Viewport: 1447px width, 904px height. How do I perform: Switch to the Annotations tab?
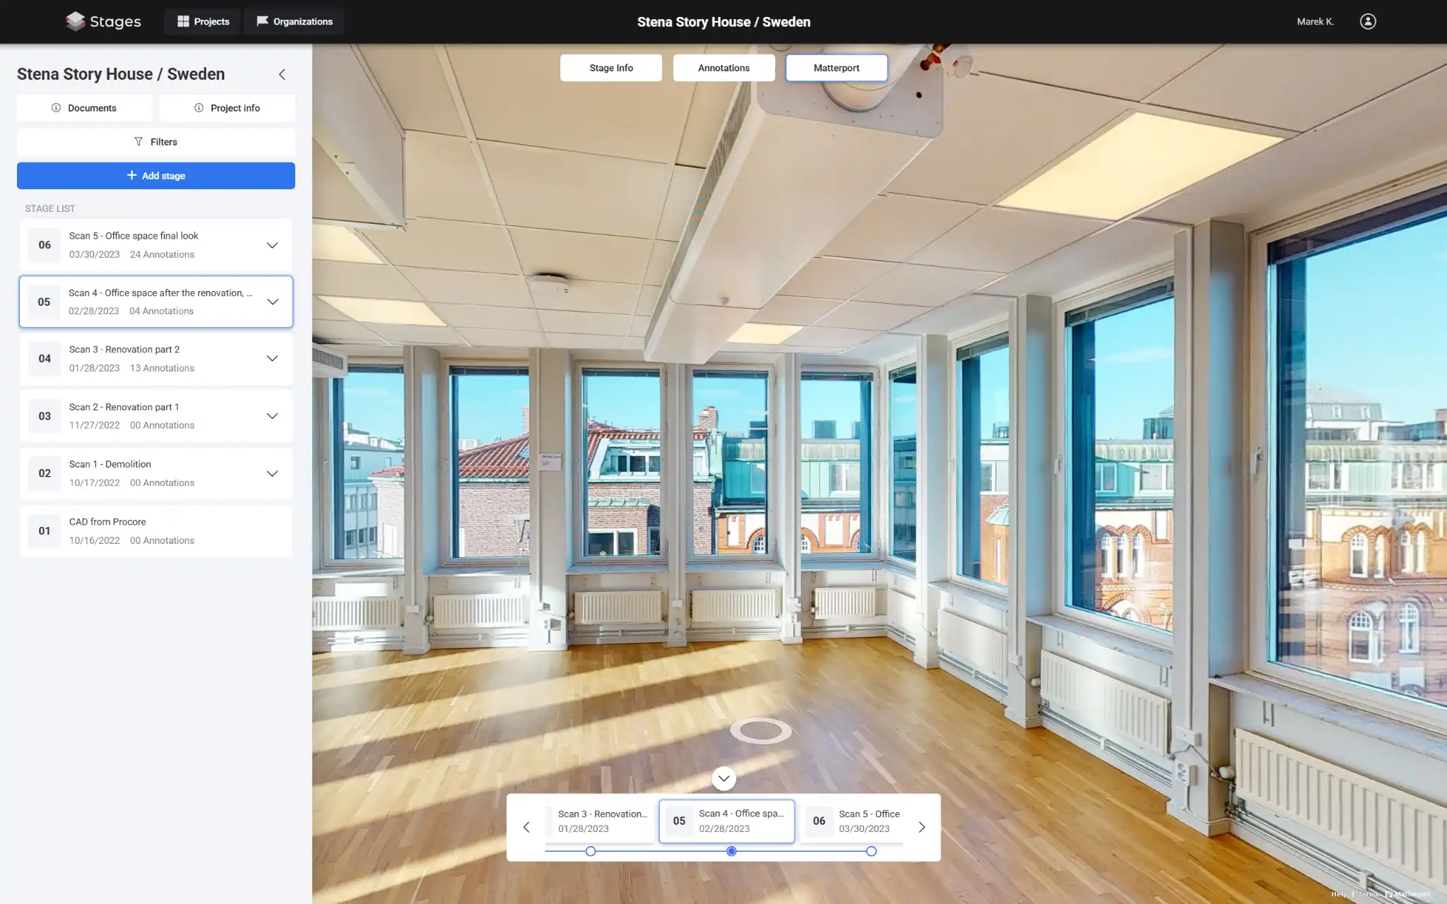point(723,68)
